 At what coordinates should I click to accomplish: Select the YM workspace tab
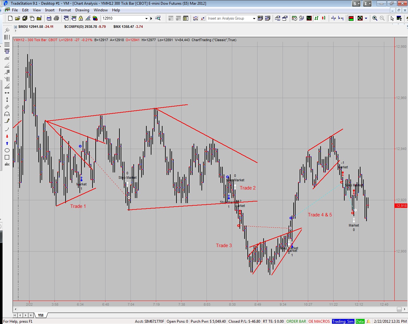click(x=41, y=315)
